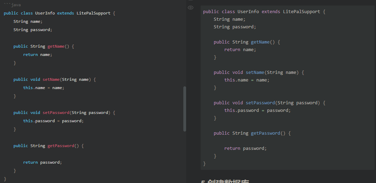Click the ```java fence line in editor

[x=12, y=5]
